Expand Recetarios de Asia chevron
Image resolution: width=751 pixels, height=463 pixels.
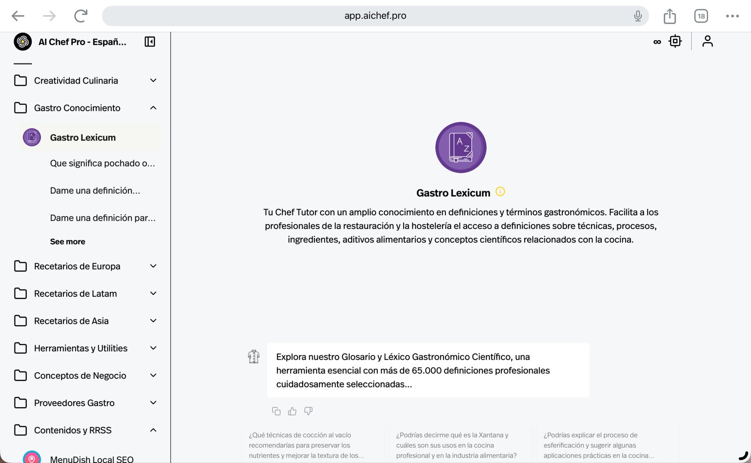pyautogui.click(x=153, y=320)
